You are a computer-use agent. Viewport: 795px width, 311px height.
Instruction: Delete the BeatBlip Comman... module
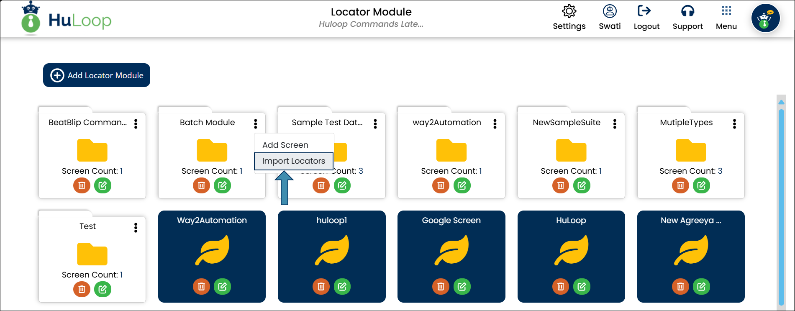(x=82, y=185)
